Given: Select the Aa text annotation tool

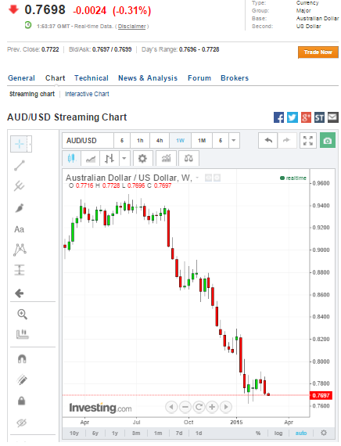Looking at the screenshot, I should pyautogui.click(x=19, y=229).
